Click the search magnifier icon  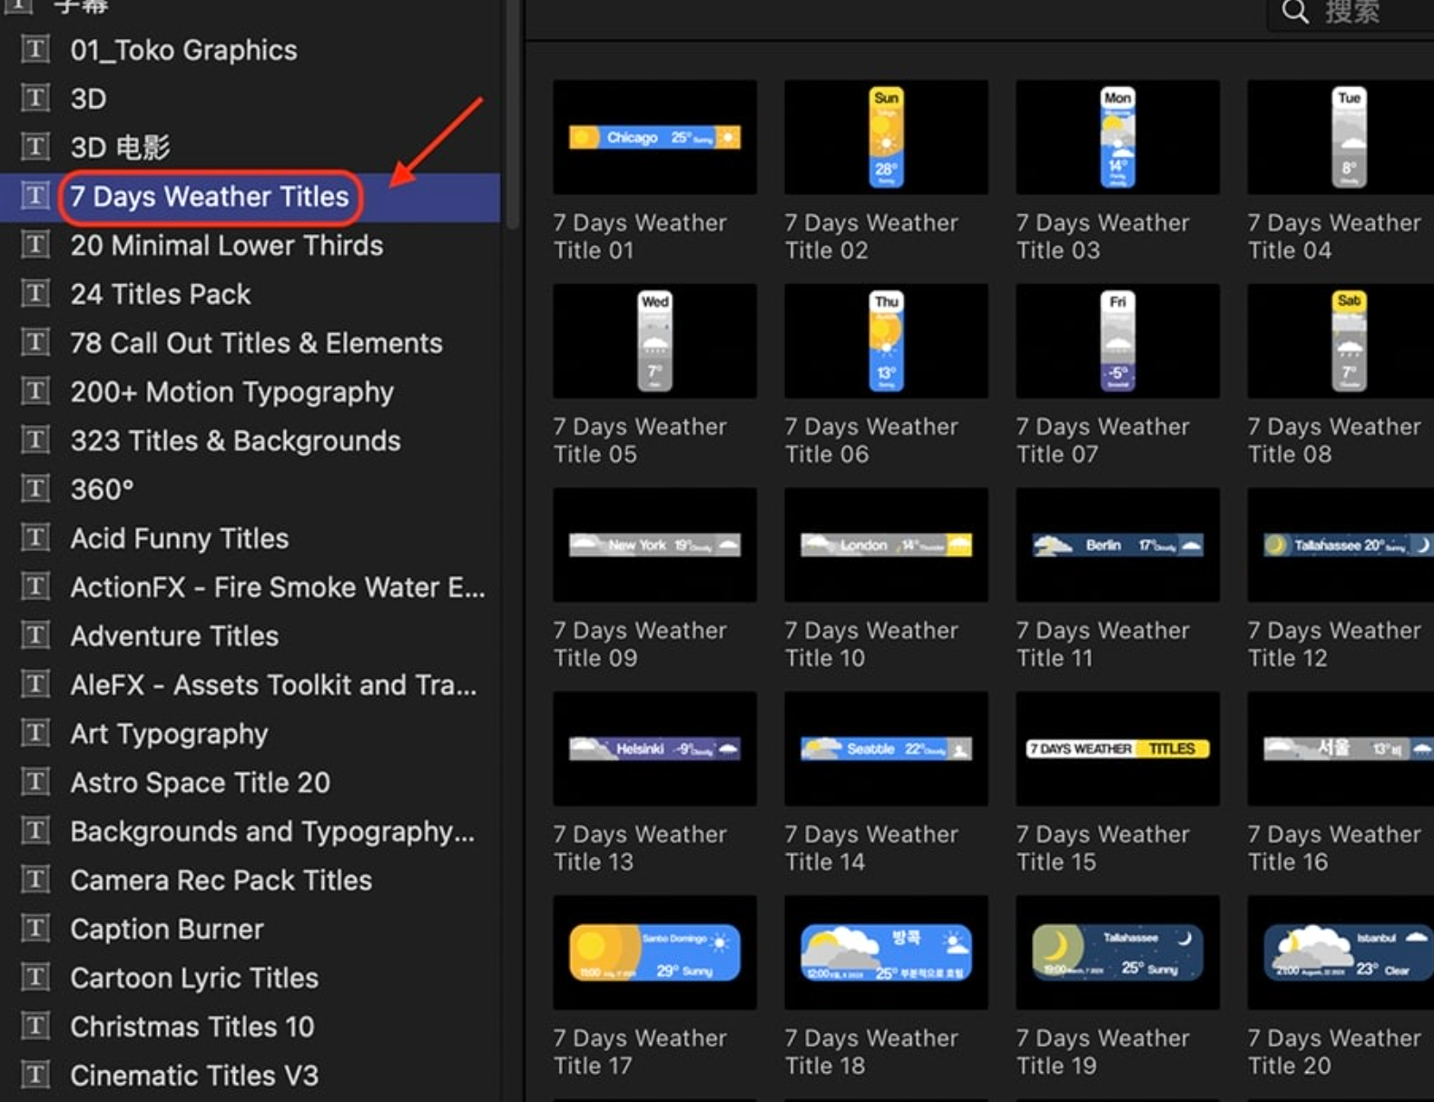pyautogui.click(x=1294, y=13)
